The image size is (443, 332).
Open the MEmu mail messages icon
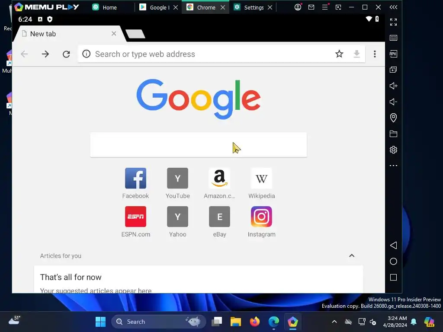pos(311,7)
